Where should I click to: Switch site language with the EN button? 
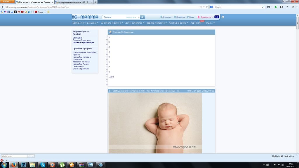[216, 17]
